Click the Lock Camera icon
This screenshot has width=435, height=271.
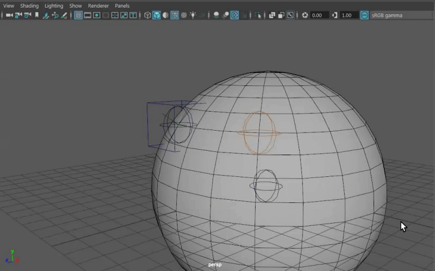(x=18, y=15)
